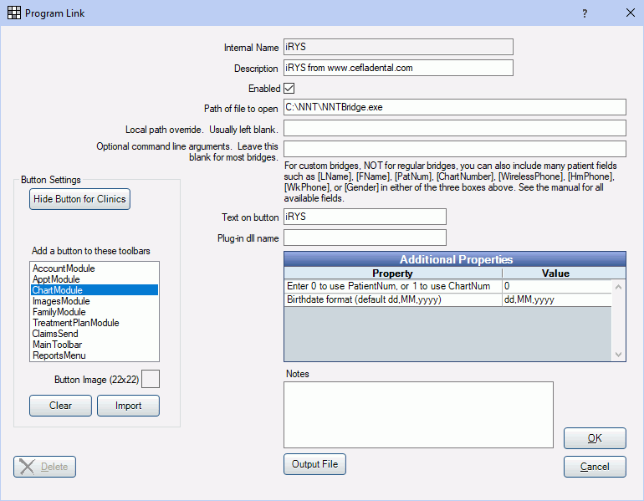Click the X icon on the Delete button
Viewport: 644px width, 501px height.
pyautogui.click(x=27, y=467)
